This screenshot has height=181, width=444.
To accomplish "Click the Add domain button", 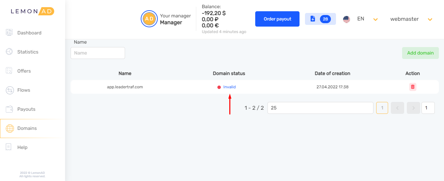I will (420, 53).
